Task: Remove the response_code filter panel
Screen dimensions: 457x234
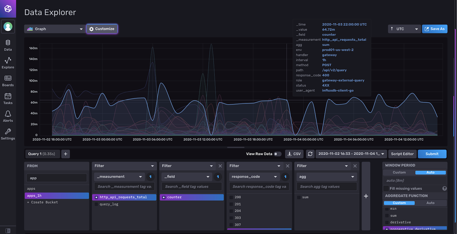Action: pyautogui.click(x=288, y=166)
